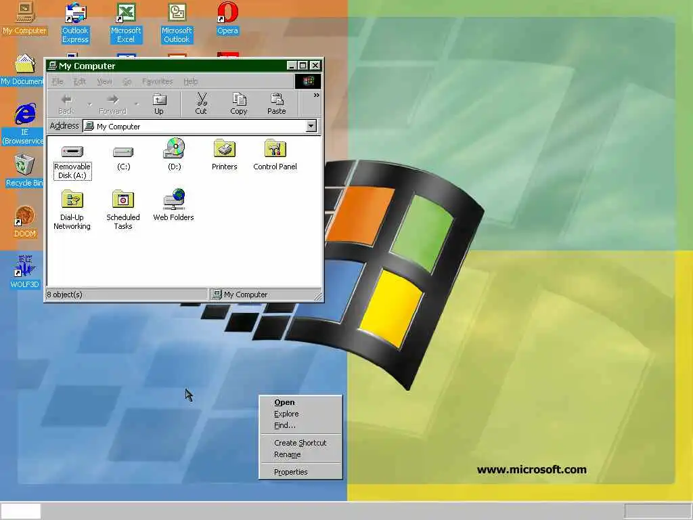693x520 pixels.
Task: Select the Printers folder icon
Action: (225, 154)
